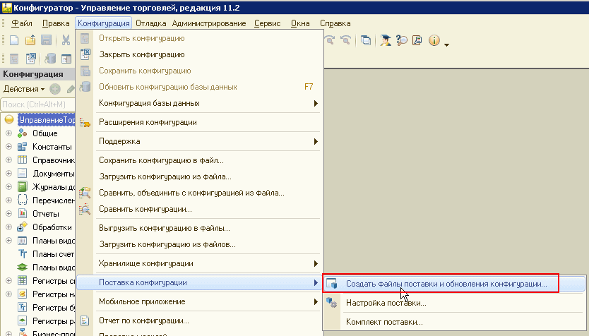Image resolution: width=589 pixels, height=336 pixels.
Task: Click the help contents document icon
Action: 417,40
